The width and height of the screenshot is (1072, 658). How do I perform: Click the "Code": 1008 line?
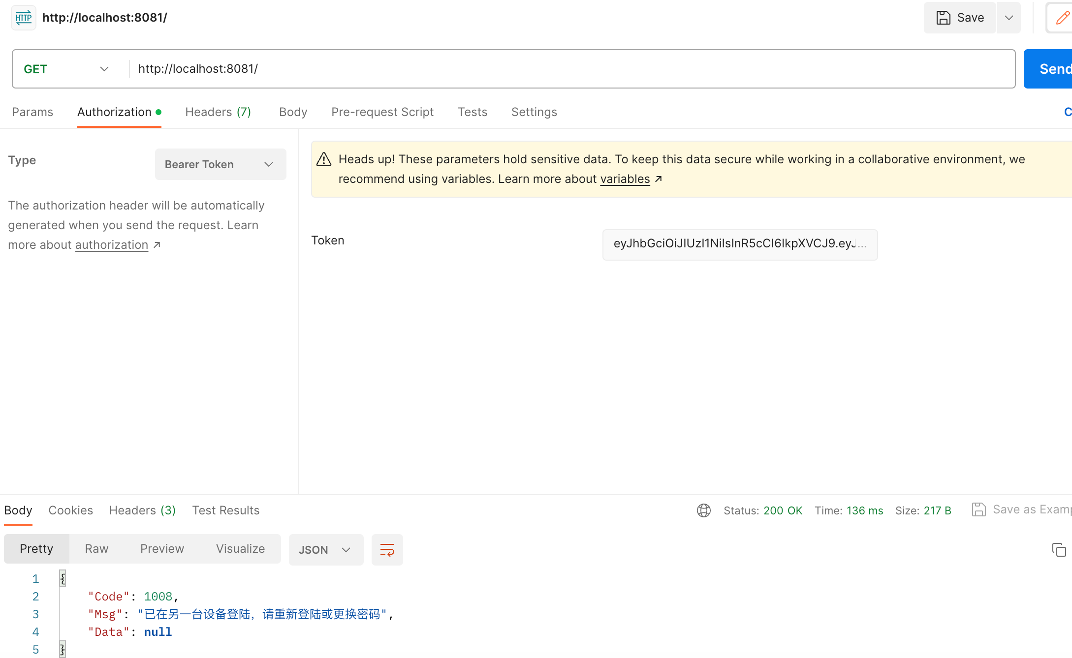click(133, 597)
